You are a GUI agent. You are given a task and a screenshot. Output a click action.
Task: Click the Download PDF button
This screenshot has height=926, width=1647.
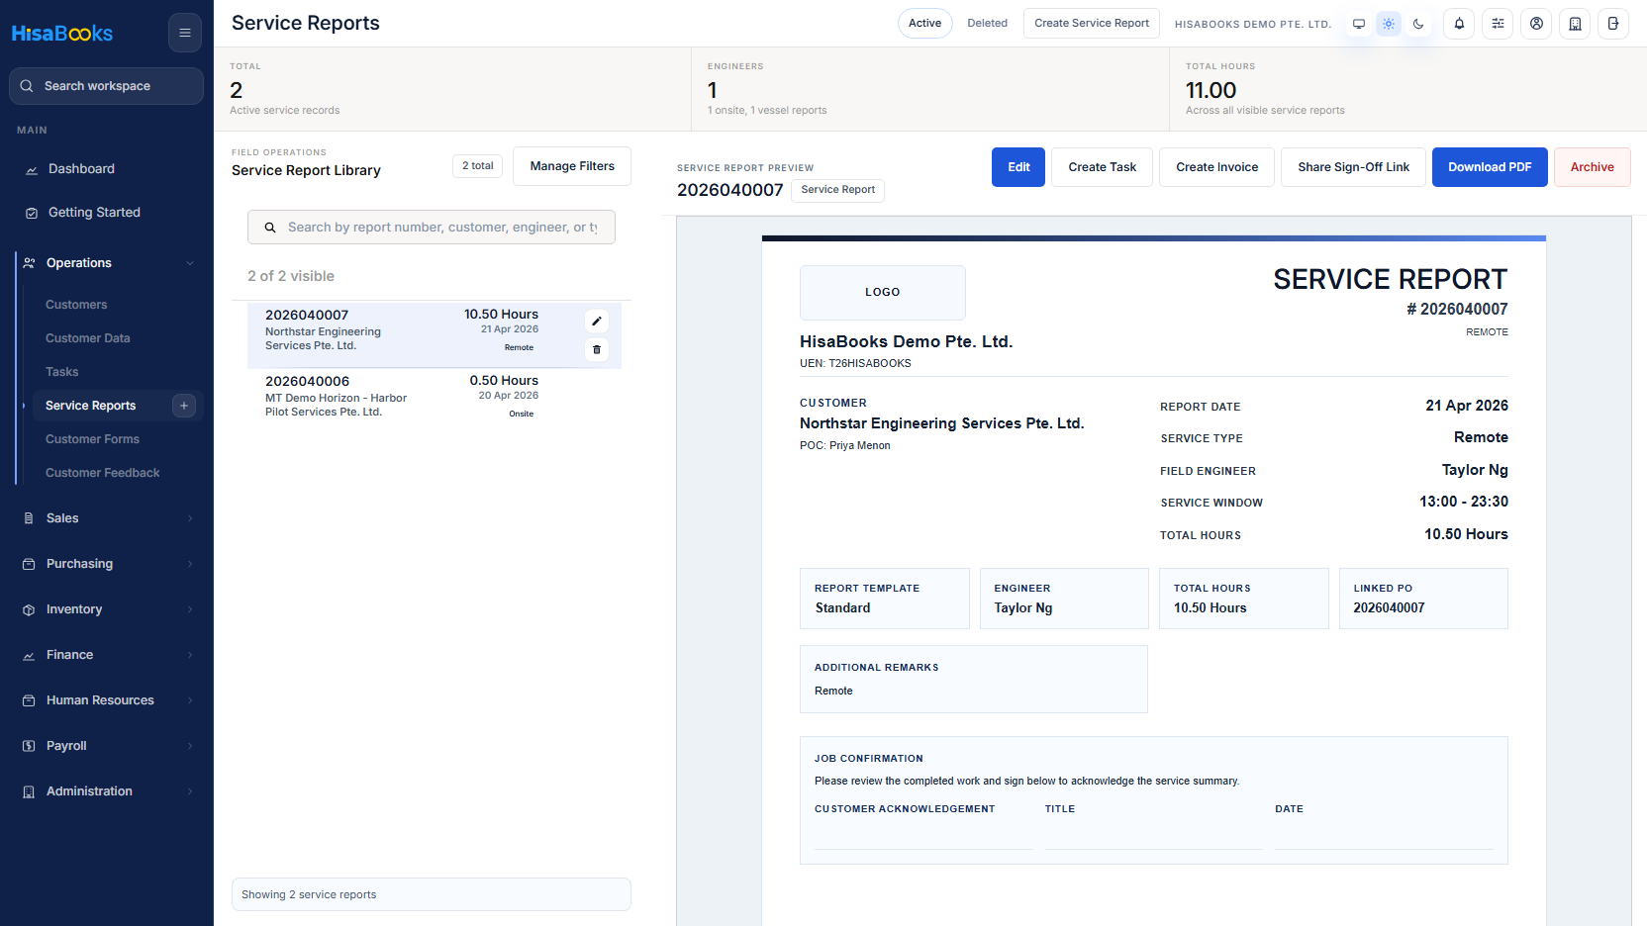1490,167
